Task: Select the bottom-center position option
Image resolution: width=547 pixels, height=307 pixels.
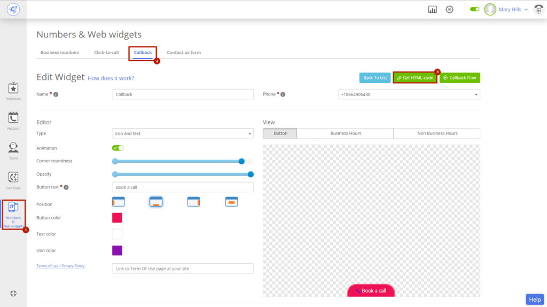Action: 155,202
